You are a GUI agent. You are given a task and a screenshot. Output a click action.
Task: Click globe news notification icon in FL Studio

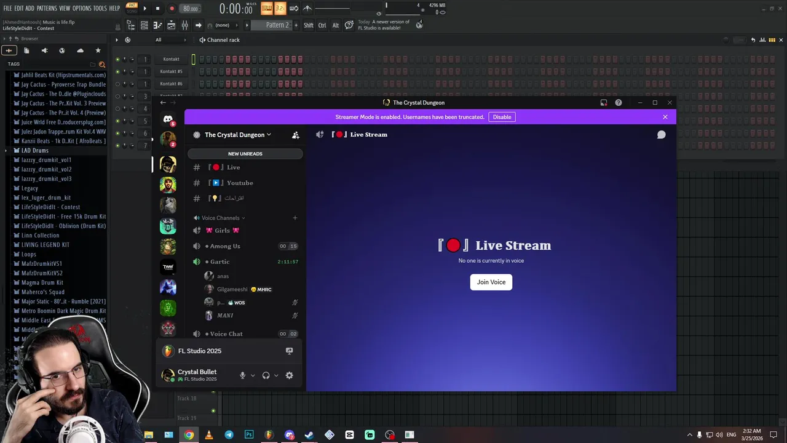pos(419,25)
